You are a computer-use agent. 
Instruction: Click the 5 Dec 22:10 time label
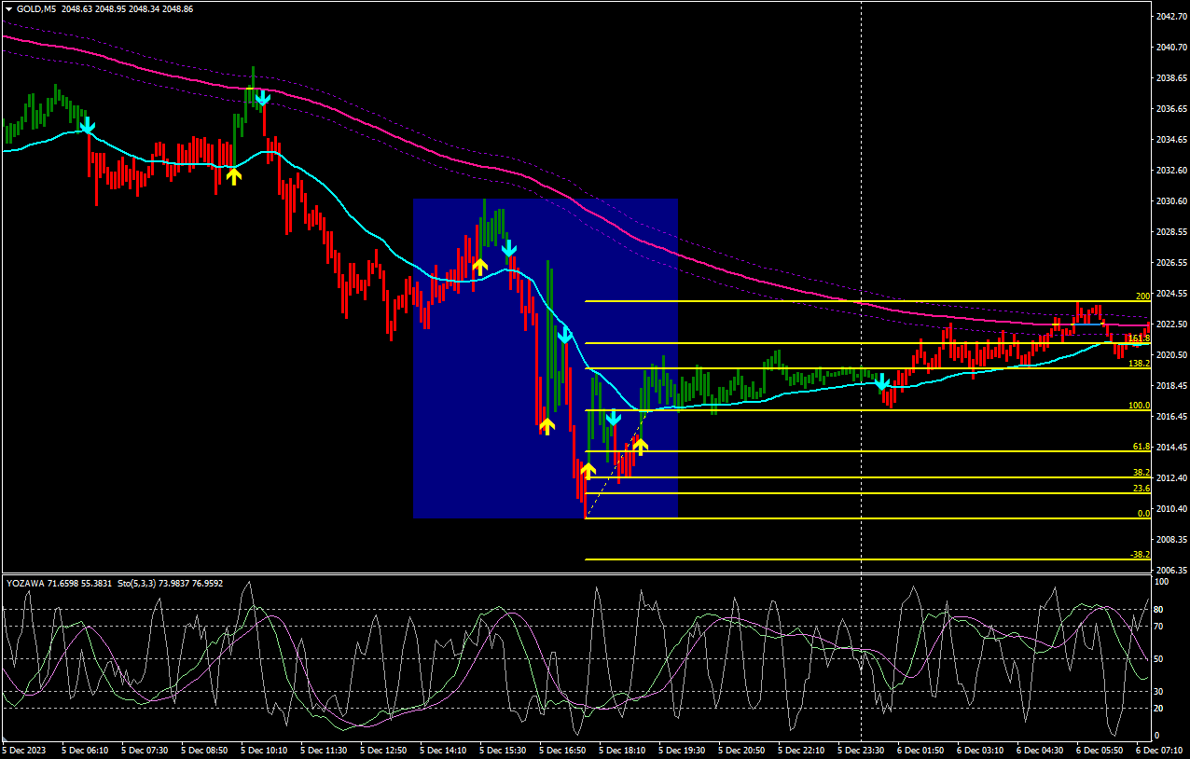(x=801, y=751)
